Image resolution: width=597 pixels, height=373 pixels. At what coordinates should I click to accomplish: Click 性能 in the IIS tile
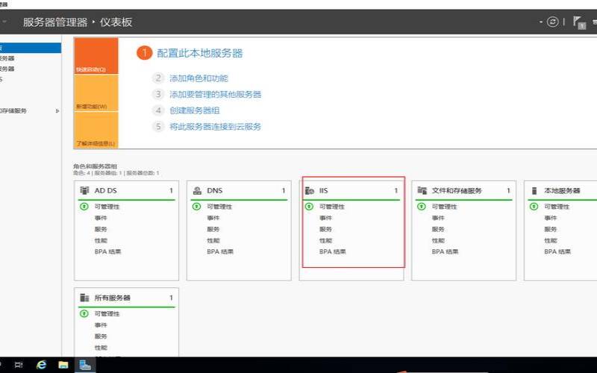[x=326, y=240]
